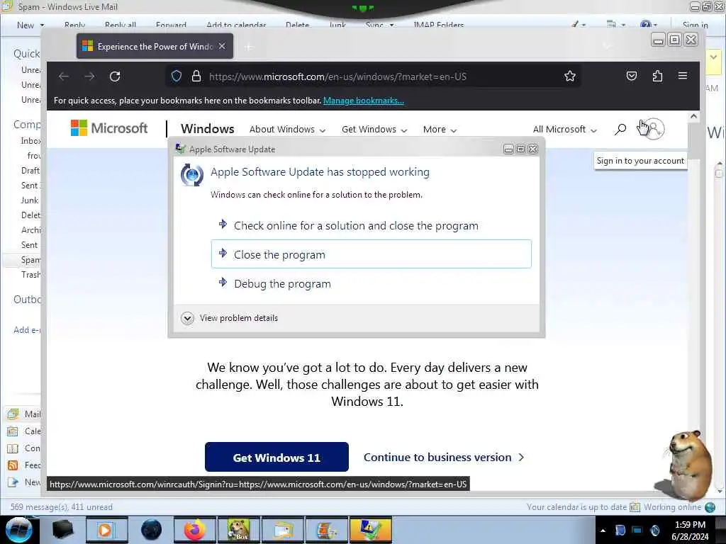Switch to Newsgroups view in Live Mail

(23, 482)
